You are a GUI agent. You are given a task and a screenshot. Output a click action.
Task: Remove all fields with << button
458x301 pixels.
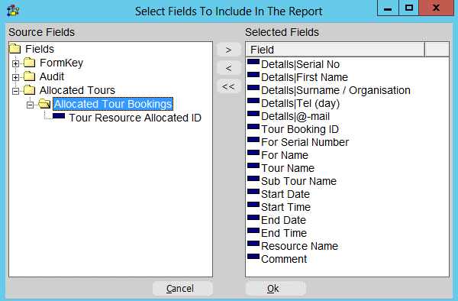[x=229, y=86]
